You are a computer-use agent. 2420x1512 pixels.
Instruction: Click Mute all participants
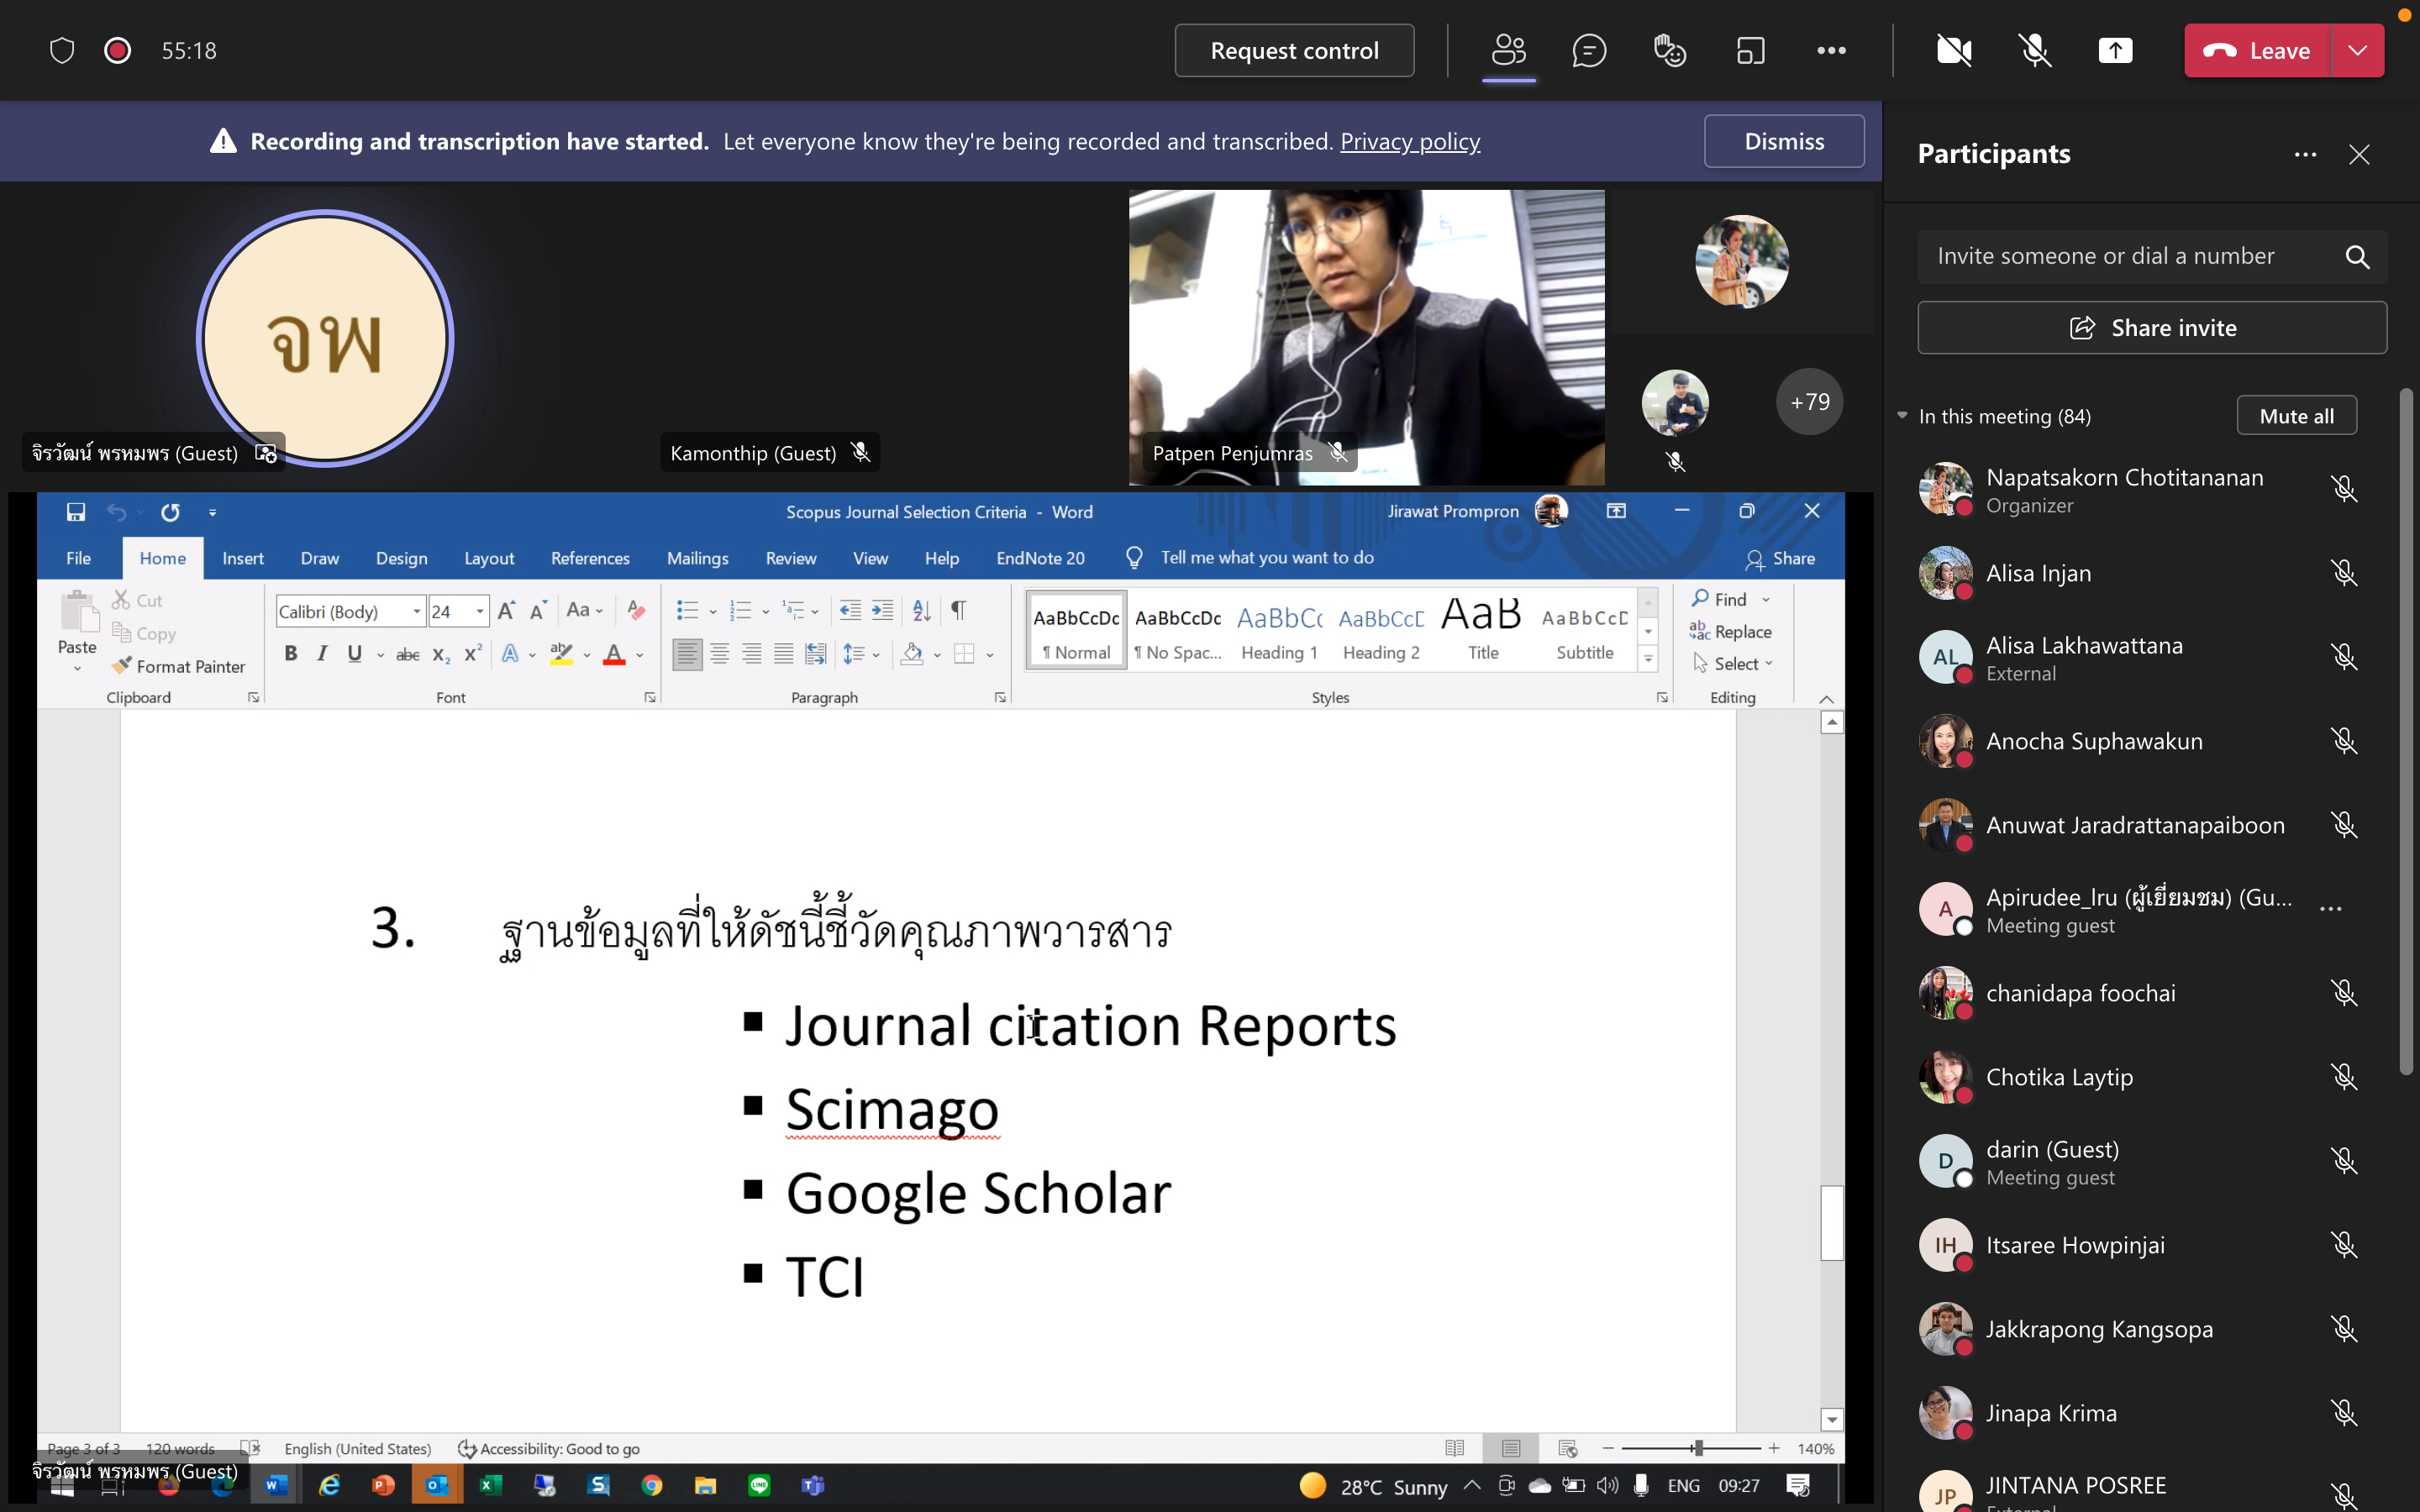[x=2297, y=416]
